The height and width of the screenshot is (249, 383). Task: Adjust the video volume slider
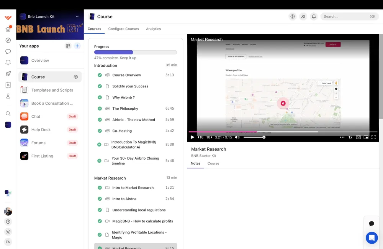click(x=254, y=137)
